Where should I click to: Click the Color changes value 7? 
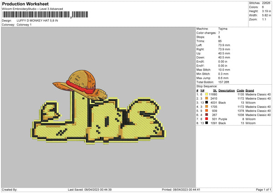[219, 33]
